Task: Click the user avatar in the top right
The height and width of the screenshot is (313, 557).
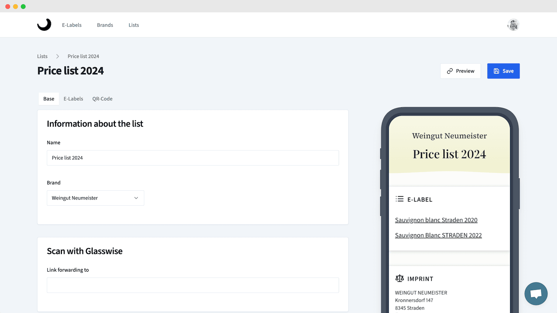Action: pyautogui.click(x=513, y=25)
